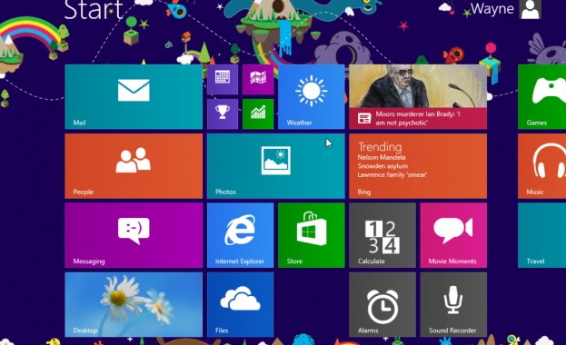This screenshot has width=566, height=345.
Task: Open the News tile about Ian Brady
Action: click(x=418, y=97)
